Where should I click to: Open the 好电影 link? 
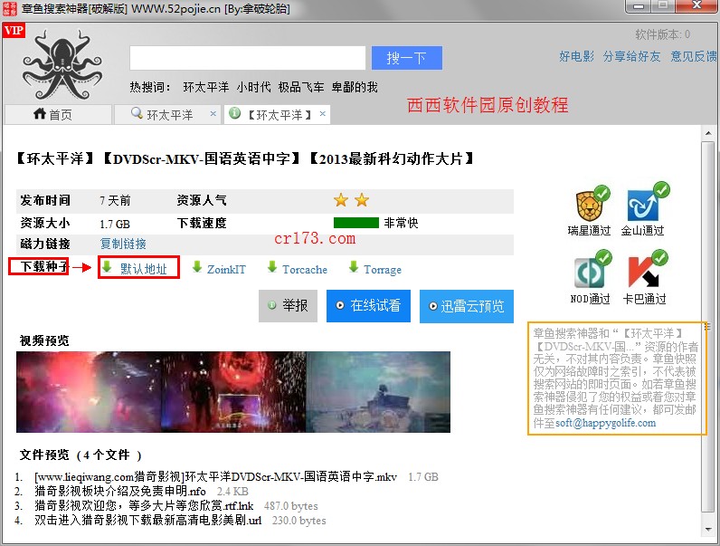click(576, 56)
